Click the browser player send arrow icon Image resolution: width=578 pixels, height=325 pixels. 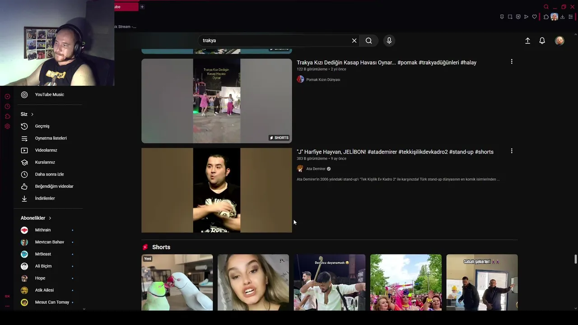tap(526, 17)
